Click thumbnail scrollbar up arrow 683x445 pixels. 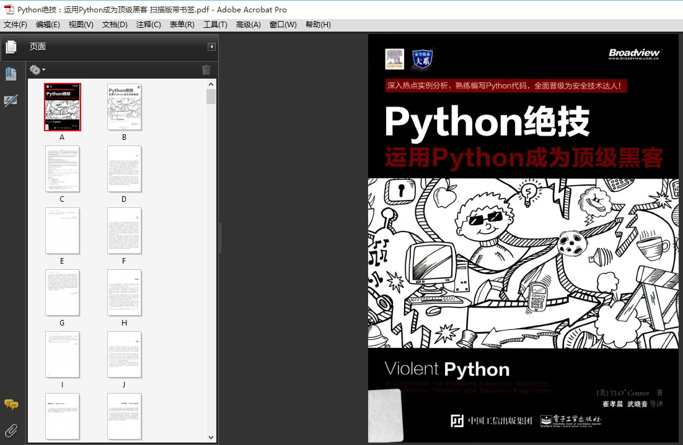[x=211, y=84]
